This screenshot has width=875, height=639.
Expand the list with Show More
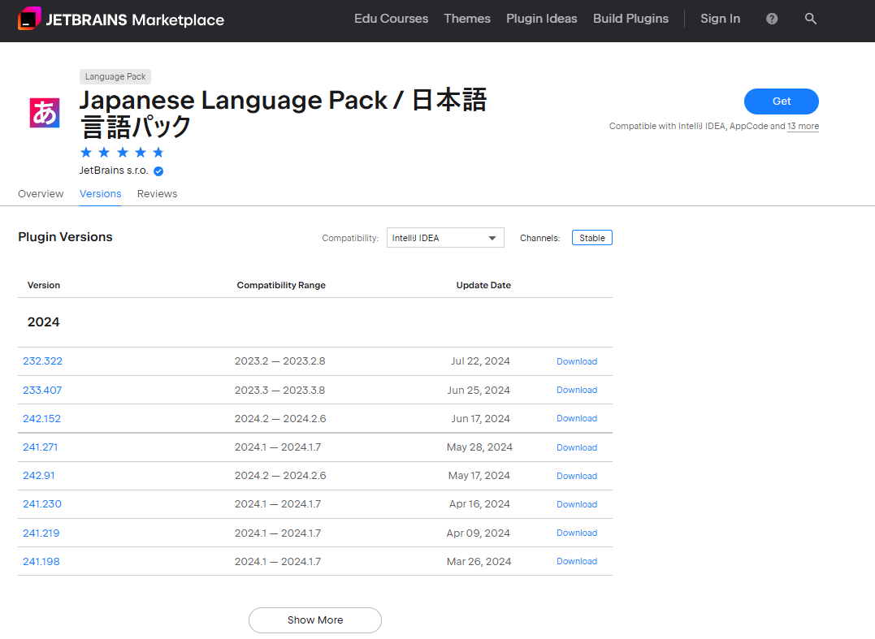click(x=314, y=620)
